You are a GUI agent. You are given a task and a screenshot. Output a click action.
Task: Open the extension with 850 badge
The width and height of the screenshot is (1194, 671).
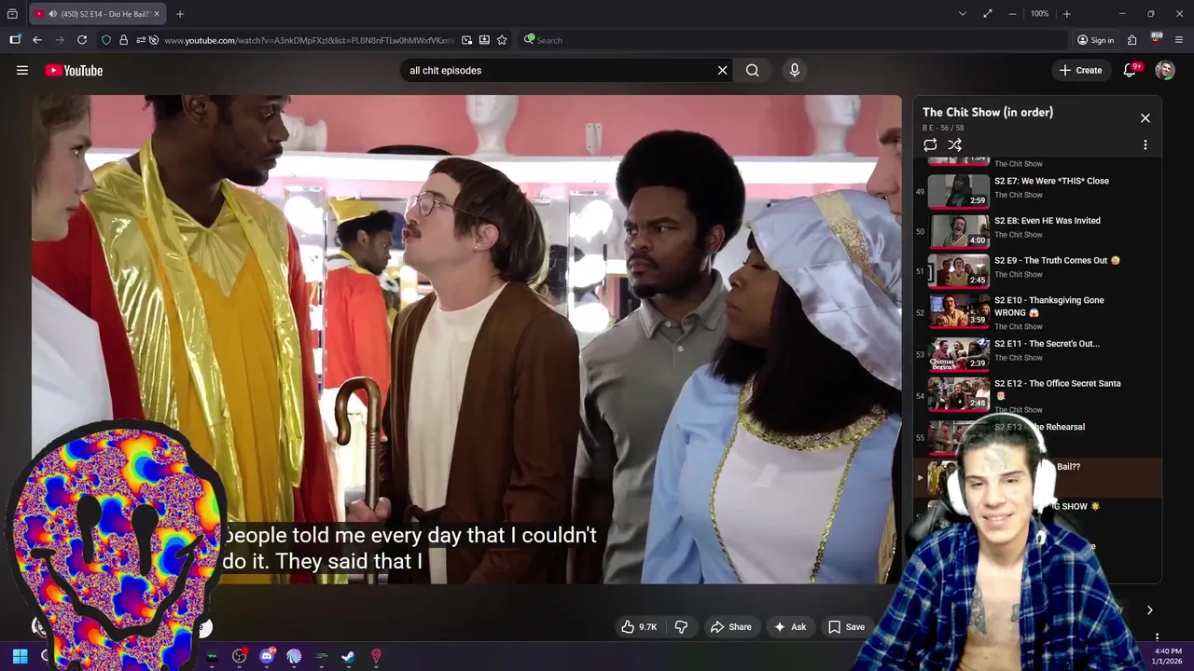(x=1156, y=39)
